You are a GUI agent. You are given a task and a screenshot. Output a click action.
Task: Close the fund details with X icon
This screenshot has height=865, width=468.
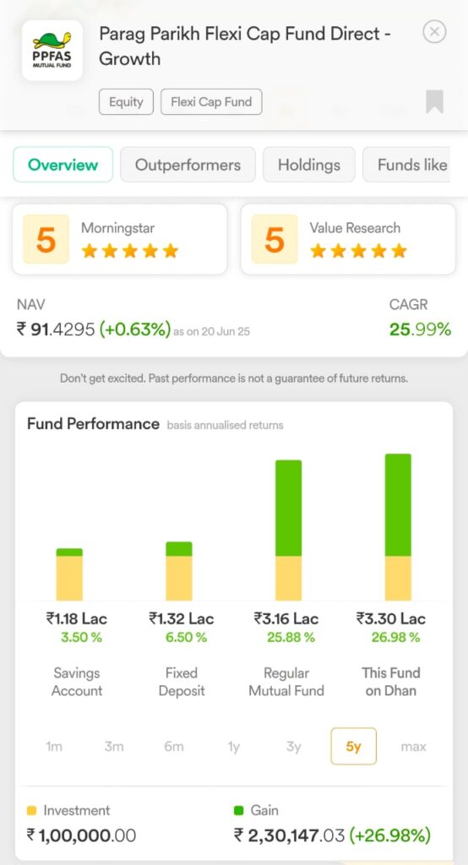point(434,32)
